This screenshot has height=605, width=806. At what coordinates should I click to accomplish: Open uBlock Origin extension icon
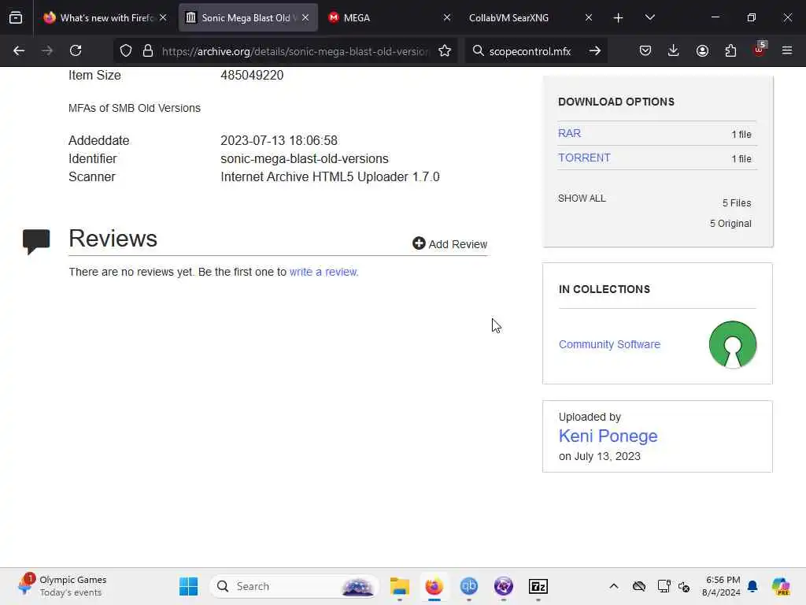pyautogui.click(x=760, y=50)
